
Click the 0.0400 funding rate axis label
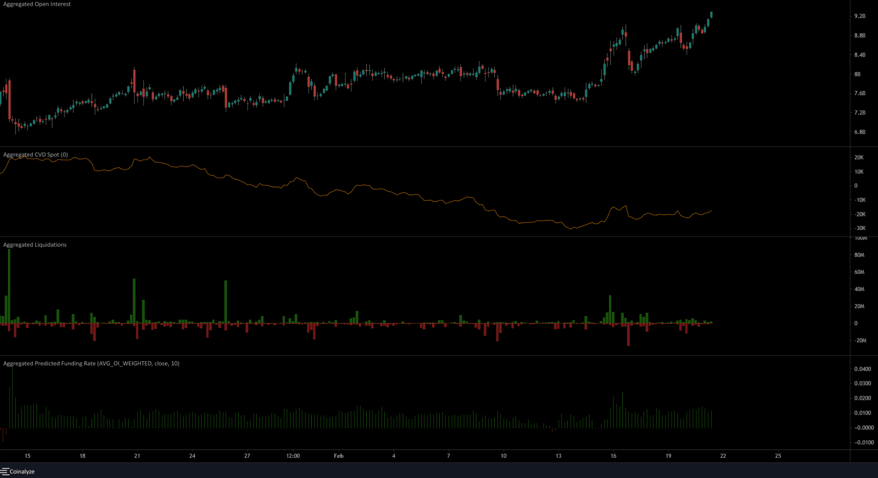[863, 369]
